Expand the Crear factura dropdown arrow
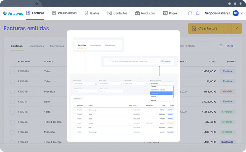Image resolution: width=246 pixels, height=152 pixels. [x=237, y=28]
